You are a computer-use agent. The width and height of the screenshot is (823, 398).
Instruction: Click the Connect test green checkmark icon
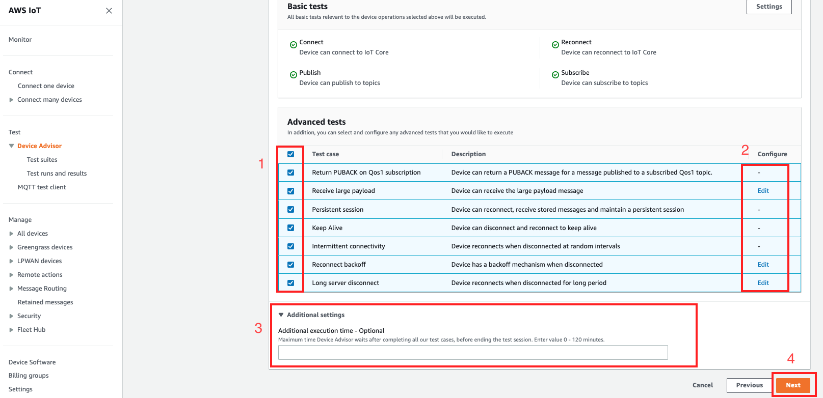click(x=293, y=45)
